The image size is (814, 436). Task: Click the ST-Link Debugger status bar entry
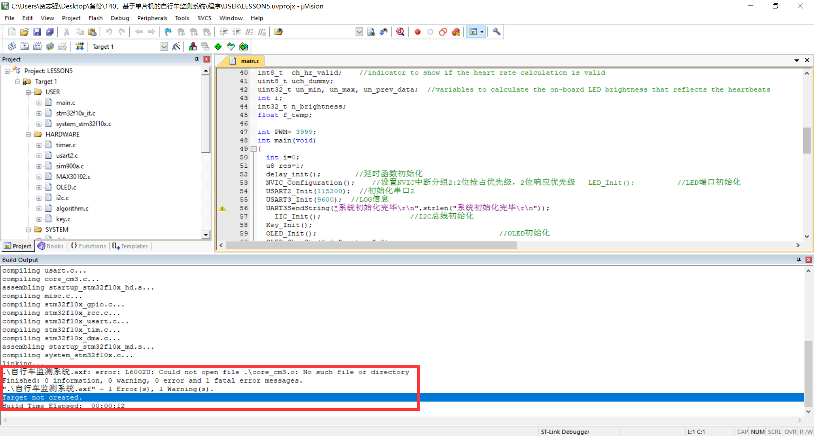click(565, 432)
